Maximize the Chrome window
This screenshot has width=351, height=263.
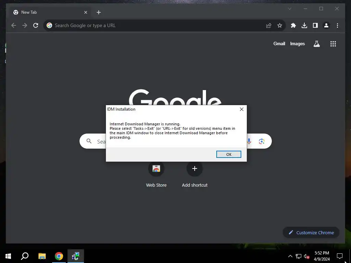[321, 9]
